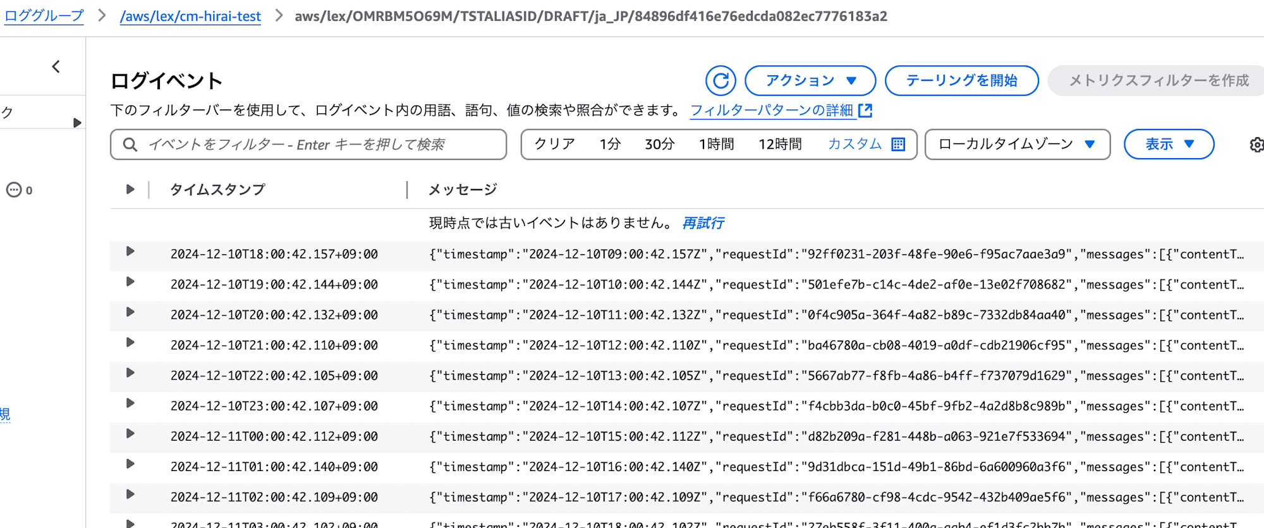Expand the 2024-12-11T00:00:42.112 log row

pos(130,433)
